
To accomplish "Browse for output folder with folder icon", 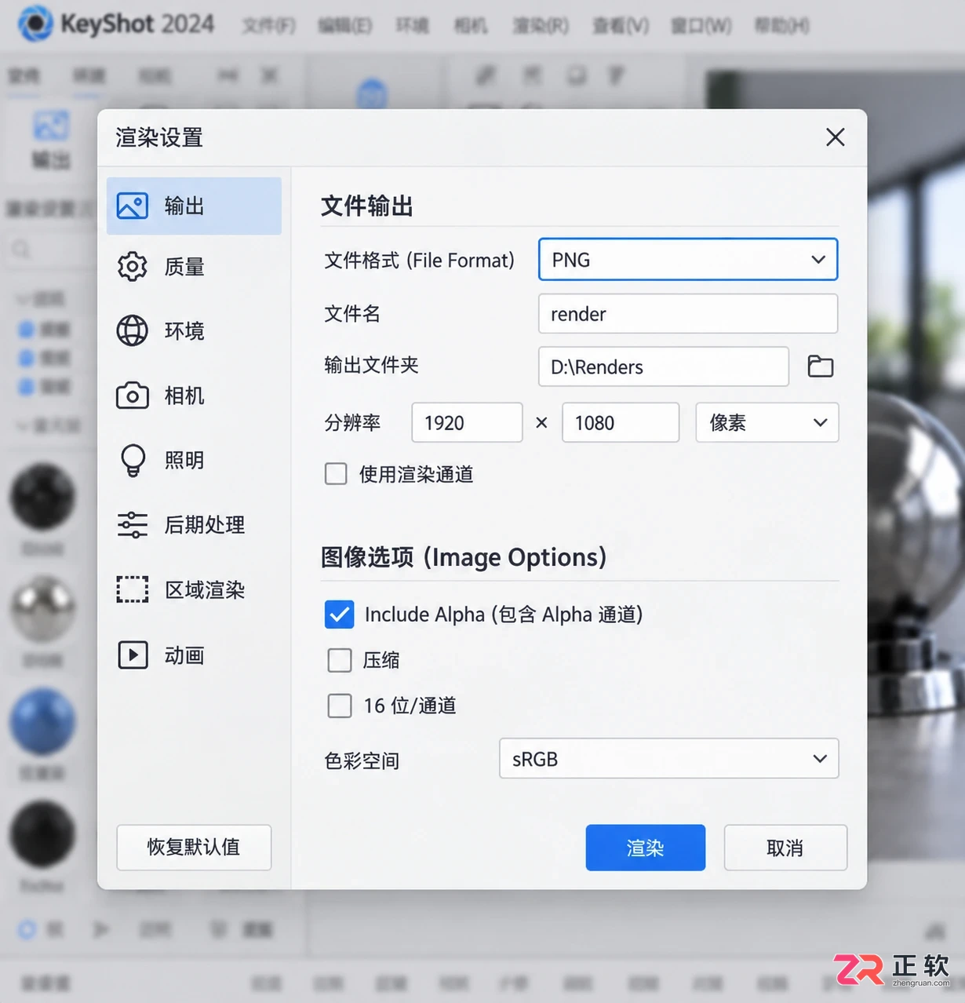I will click(x=820, y=367).
